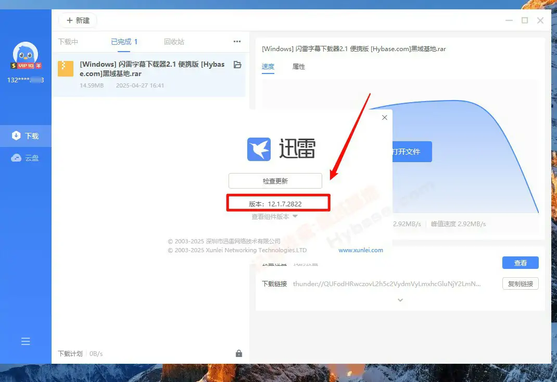This screenshot has height=382, width=557.
Task: Open containing folder of downloaded rar file
Action: coord(237,65)
